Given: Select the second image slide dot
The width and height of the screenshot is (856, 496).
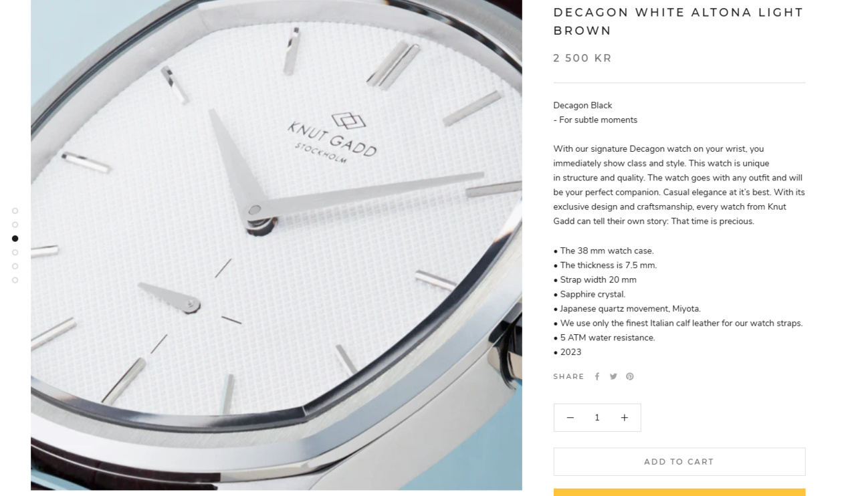Looking at the screenshot, I should click(x=15, y=225).
